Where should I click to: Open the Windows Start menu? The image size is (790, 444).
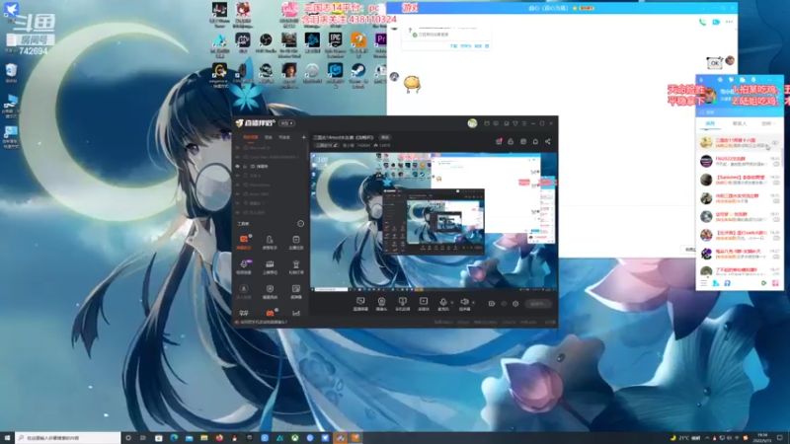pos(7,438)
